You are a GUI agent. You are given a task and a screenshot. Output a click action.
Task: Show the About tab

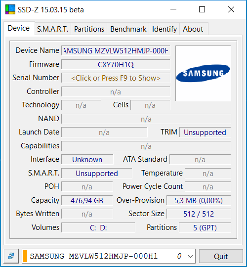pos(193,29)
